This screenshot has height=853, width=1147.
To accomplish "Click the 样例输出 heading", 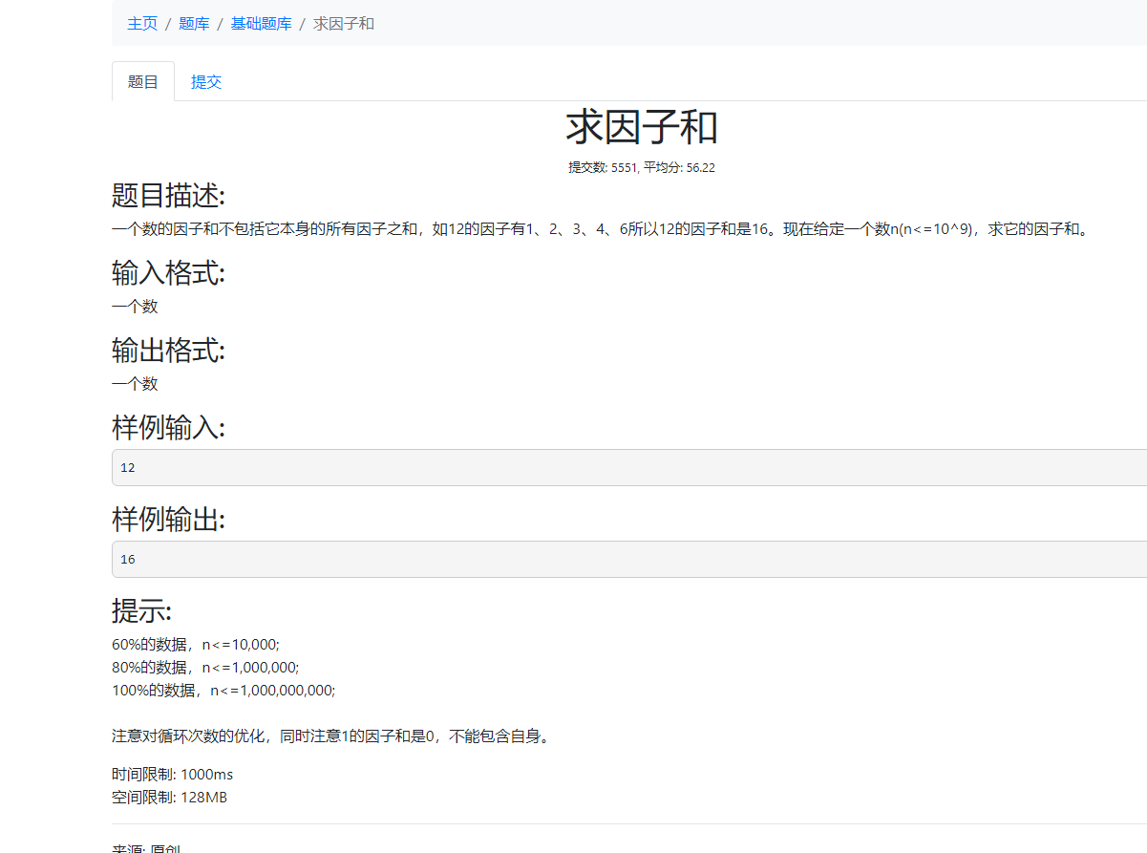I will tap(169, 520).
